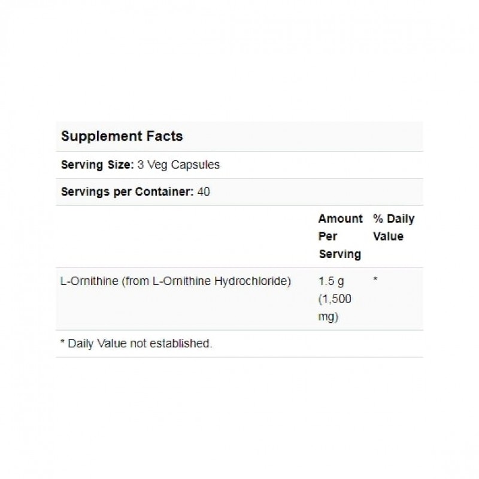The height and width of the screenshot is (479, 479).
Task: Click the "mg)" unit text
Action: click(x=329, y=317)
